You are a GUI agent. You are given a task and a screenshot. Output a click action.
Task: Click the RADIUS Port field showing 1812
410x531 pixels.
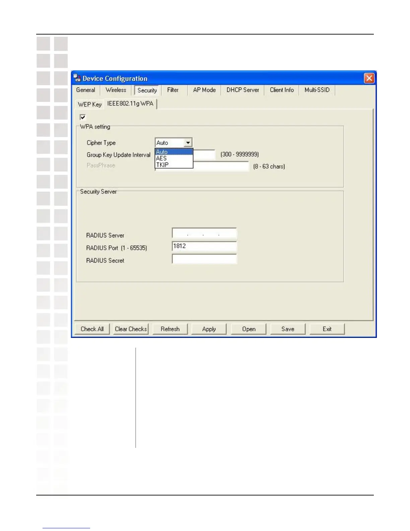(204, 246)
